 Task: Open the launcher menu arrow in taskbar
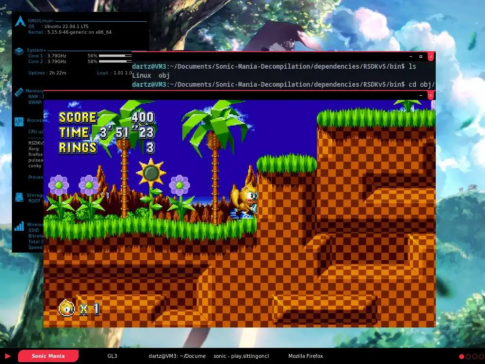[8, 356]
